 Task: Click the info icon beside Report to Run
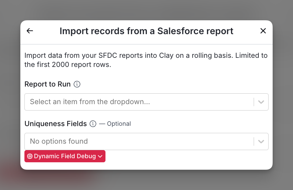click(77, 84)
